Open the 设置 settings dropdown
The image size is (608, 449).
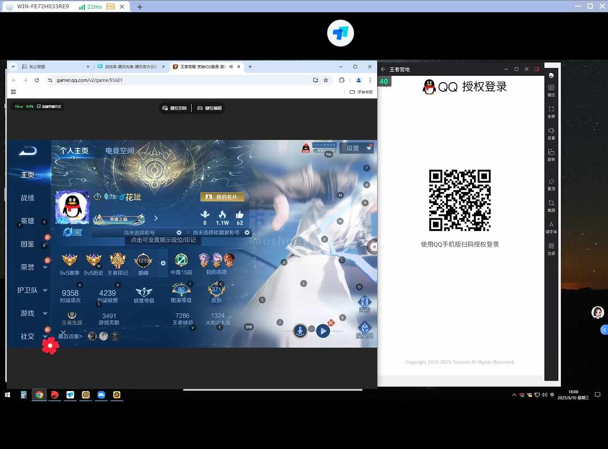357,148
